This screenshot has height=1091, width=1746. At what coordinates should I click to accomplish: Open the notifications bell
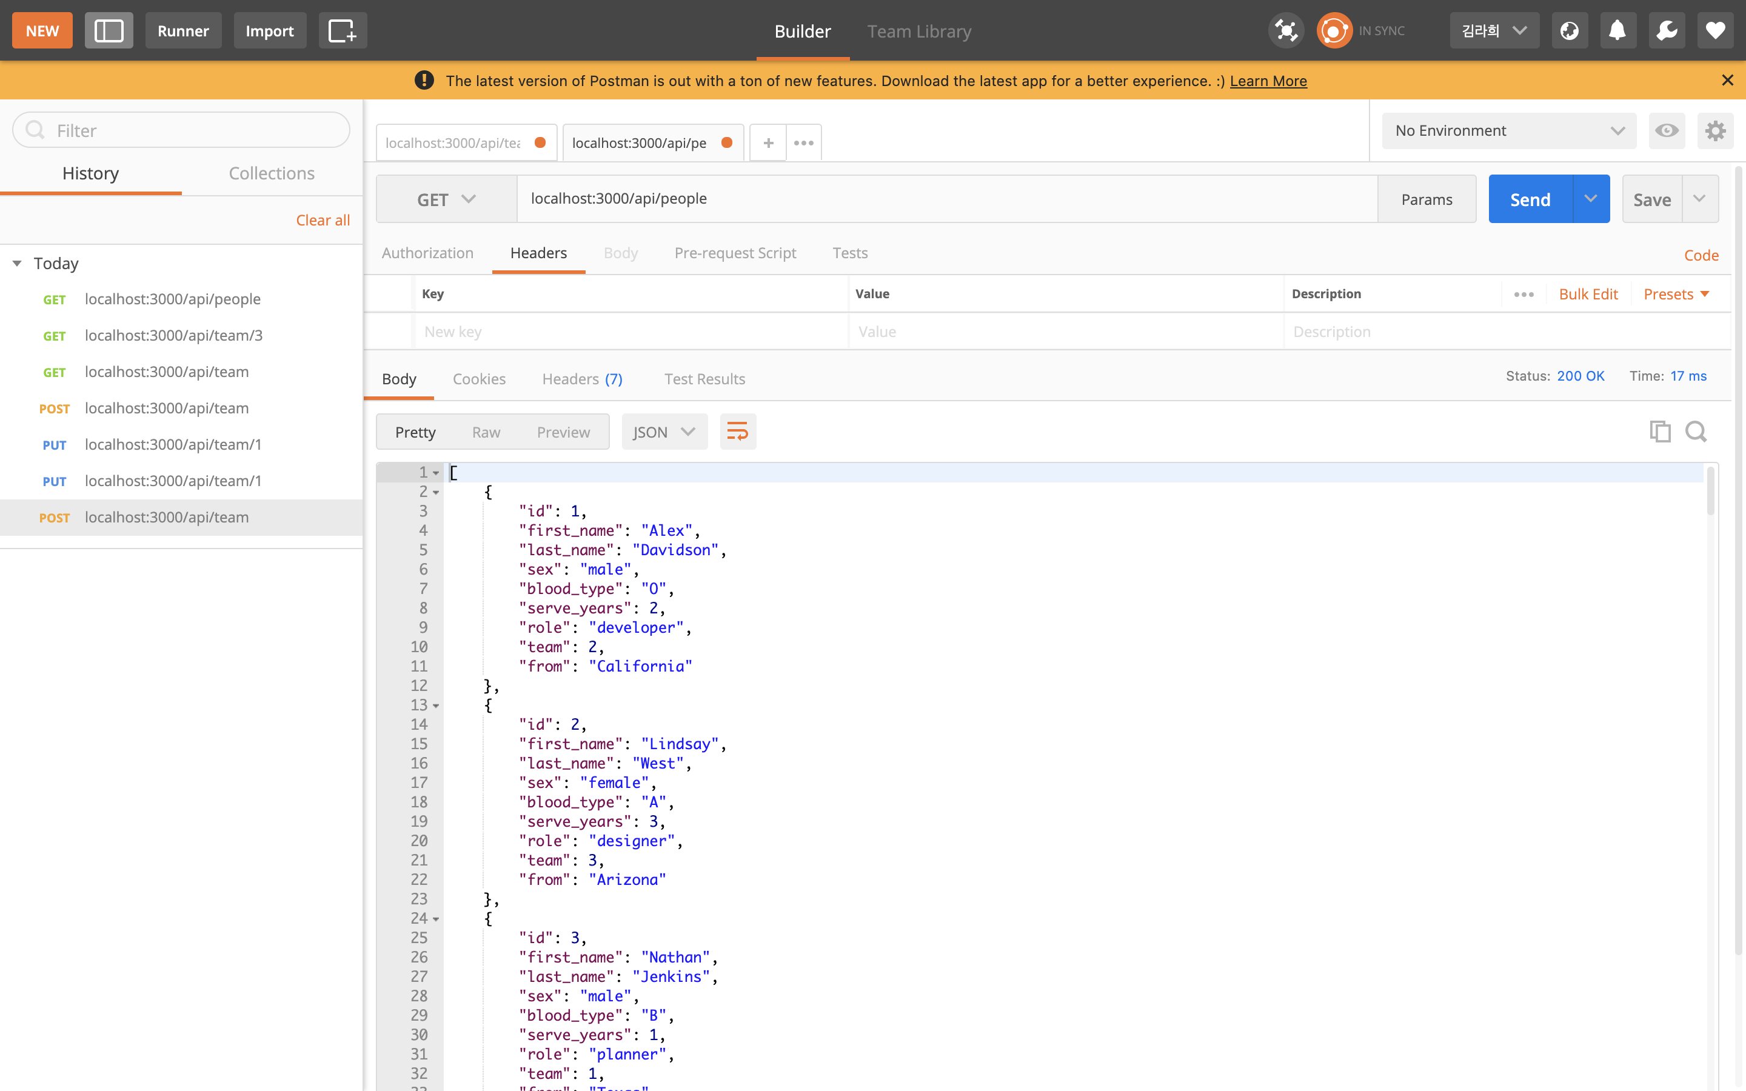[x=1617, y=30]
